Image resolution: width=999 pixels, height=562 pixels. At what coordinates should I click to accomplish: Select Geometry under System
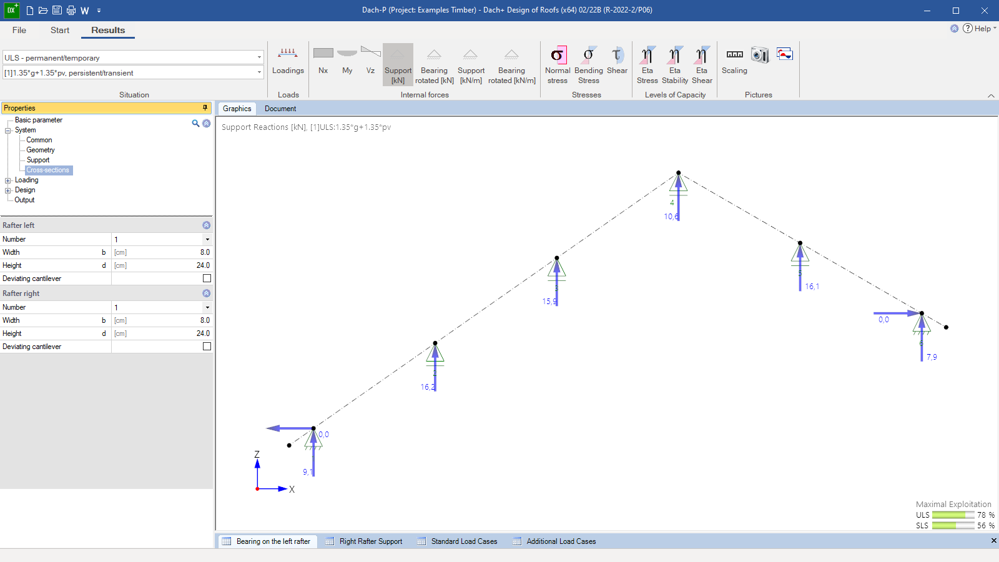(41, 150)
